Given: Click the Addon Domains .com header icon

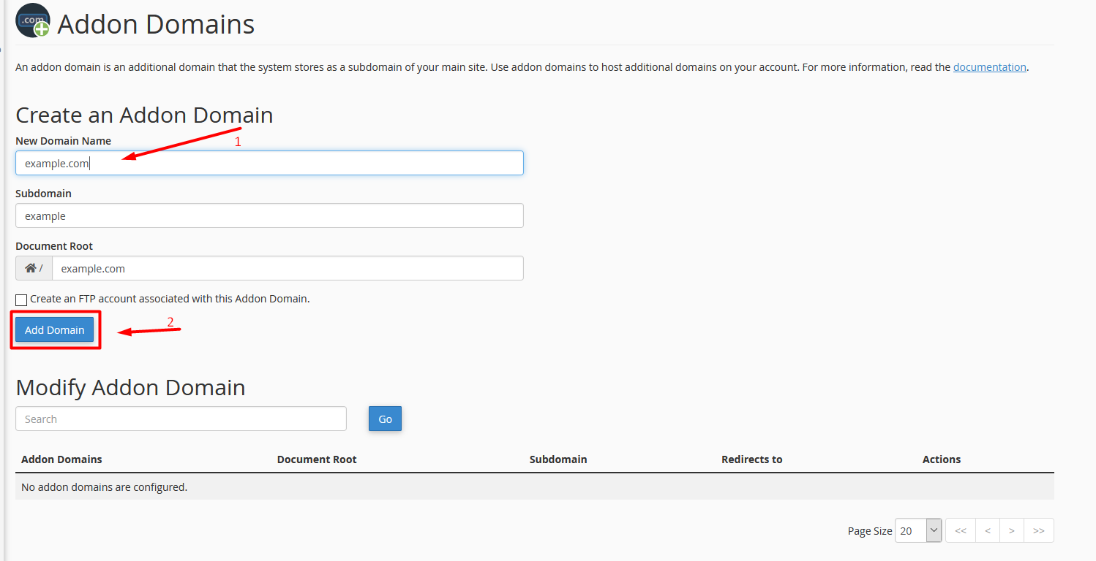Looking at the screenshot, I should click(33, 20).
